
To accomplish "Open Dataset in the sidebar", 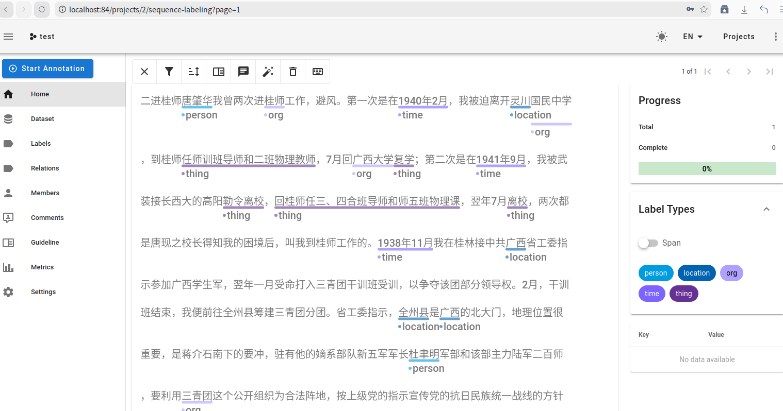I will (x=42, y=119).
